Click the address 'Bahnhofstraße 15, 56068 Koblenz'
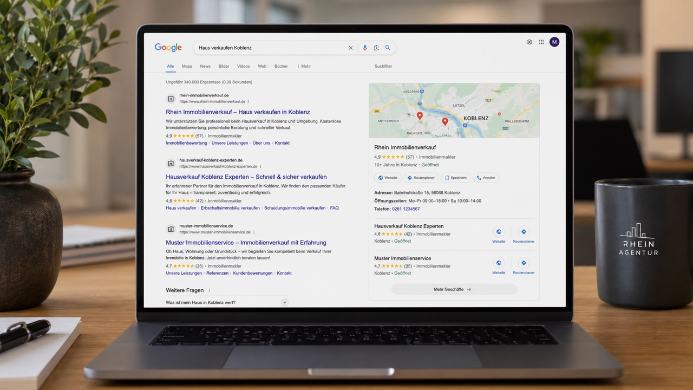 427,192
